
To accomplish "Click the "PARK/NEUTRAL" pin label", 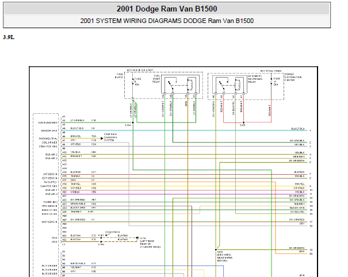I will [48, 138].
